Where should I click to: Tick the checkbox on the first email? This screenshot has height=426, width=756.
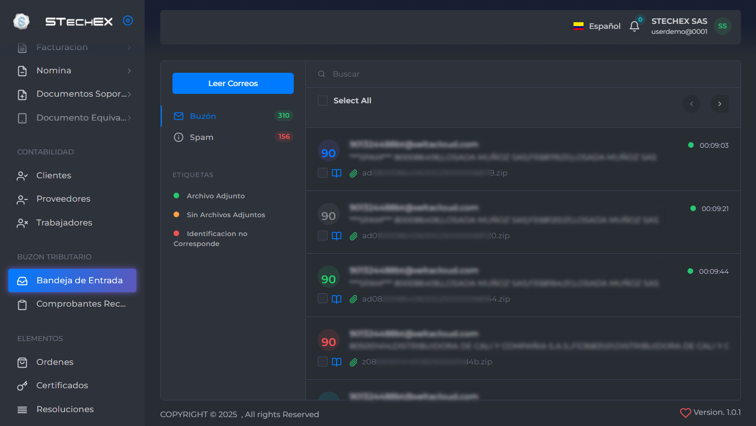pyautogui.click(x=323, y=173)
